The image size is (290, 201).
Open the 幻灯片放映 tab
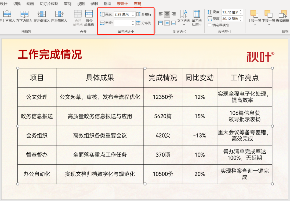tap(49, 4)
